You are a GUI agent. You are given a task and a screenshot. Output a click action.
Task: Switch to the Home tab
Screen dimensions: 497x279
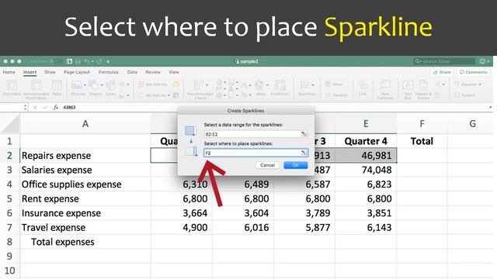click(9, 72)
